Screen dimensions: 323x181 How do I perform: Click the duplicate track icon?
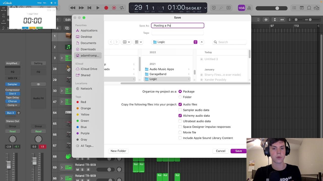pos(67,28)
